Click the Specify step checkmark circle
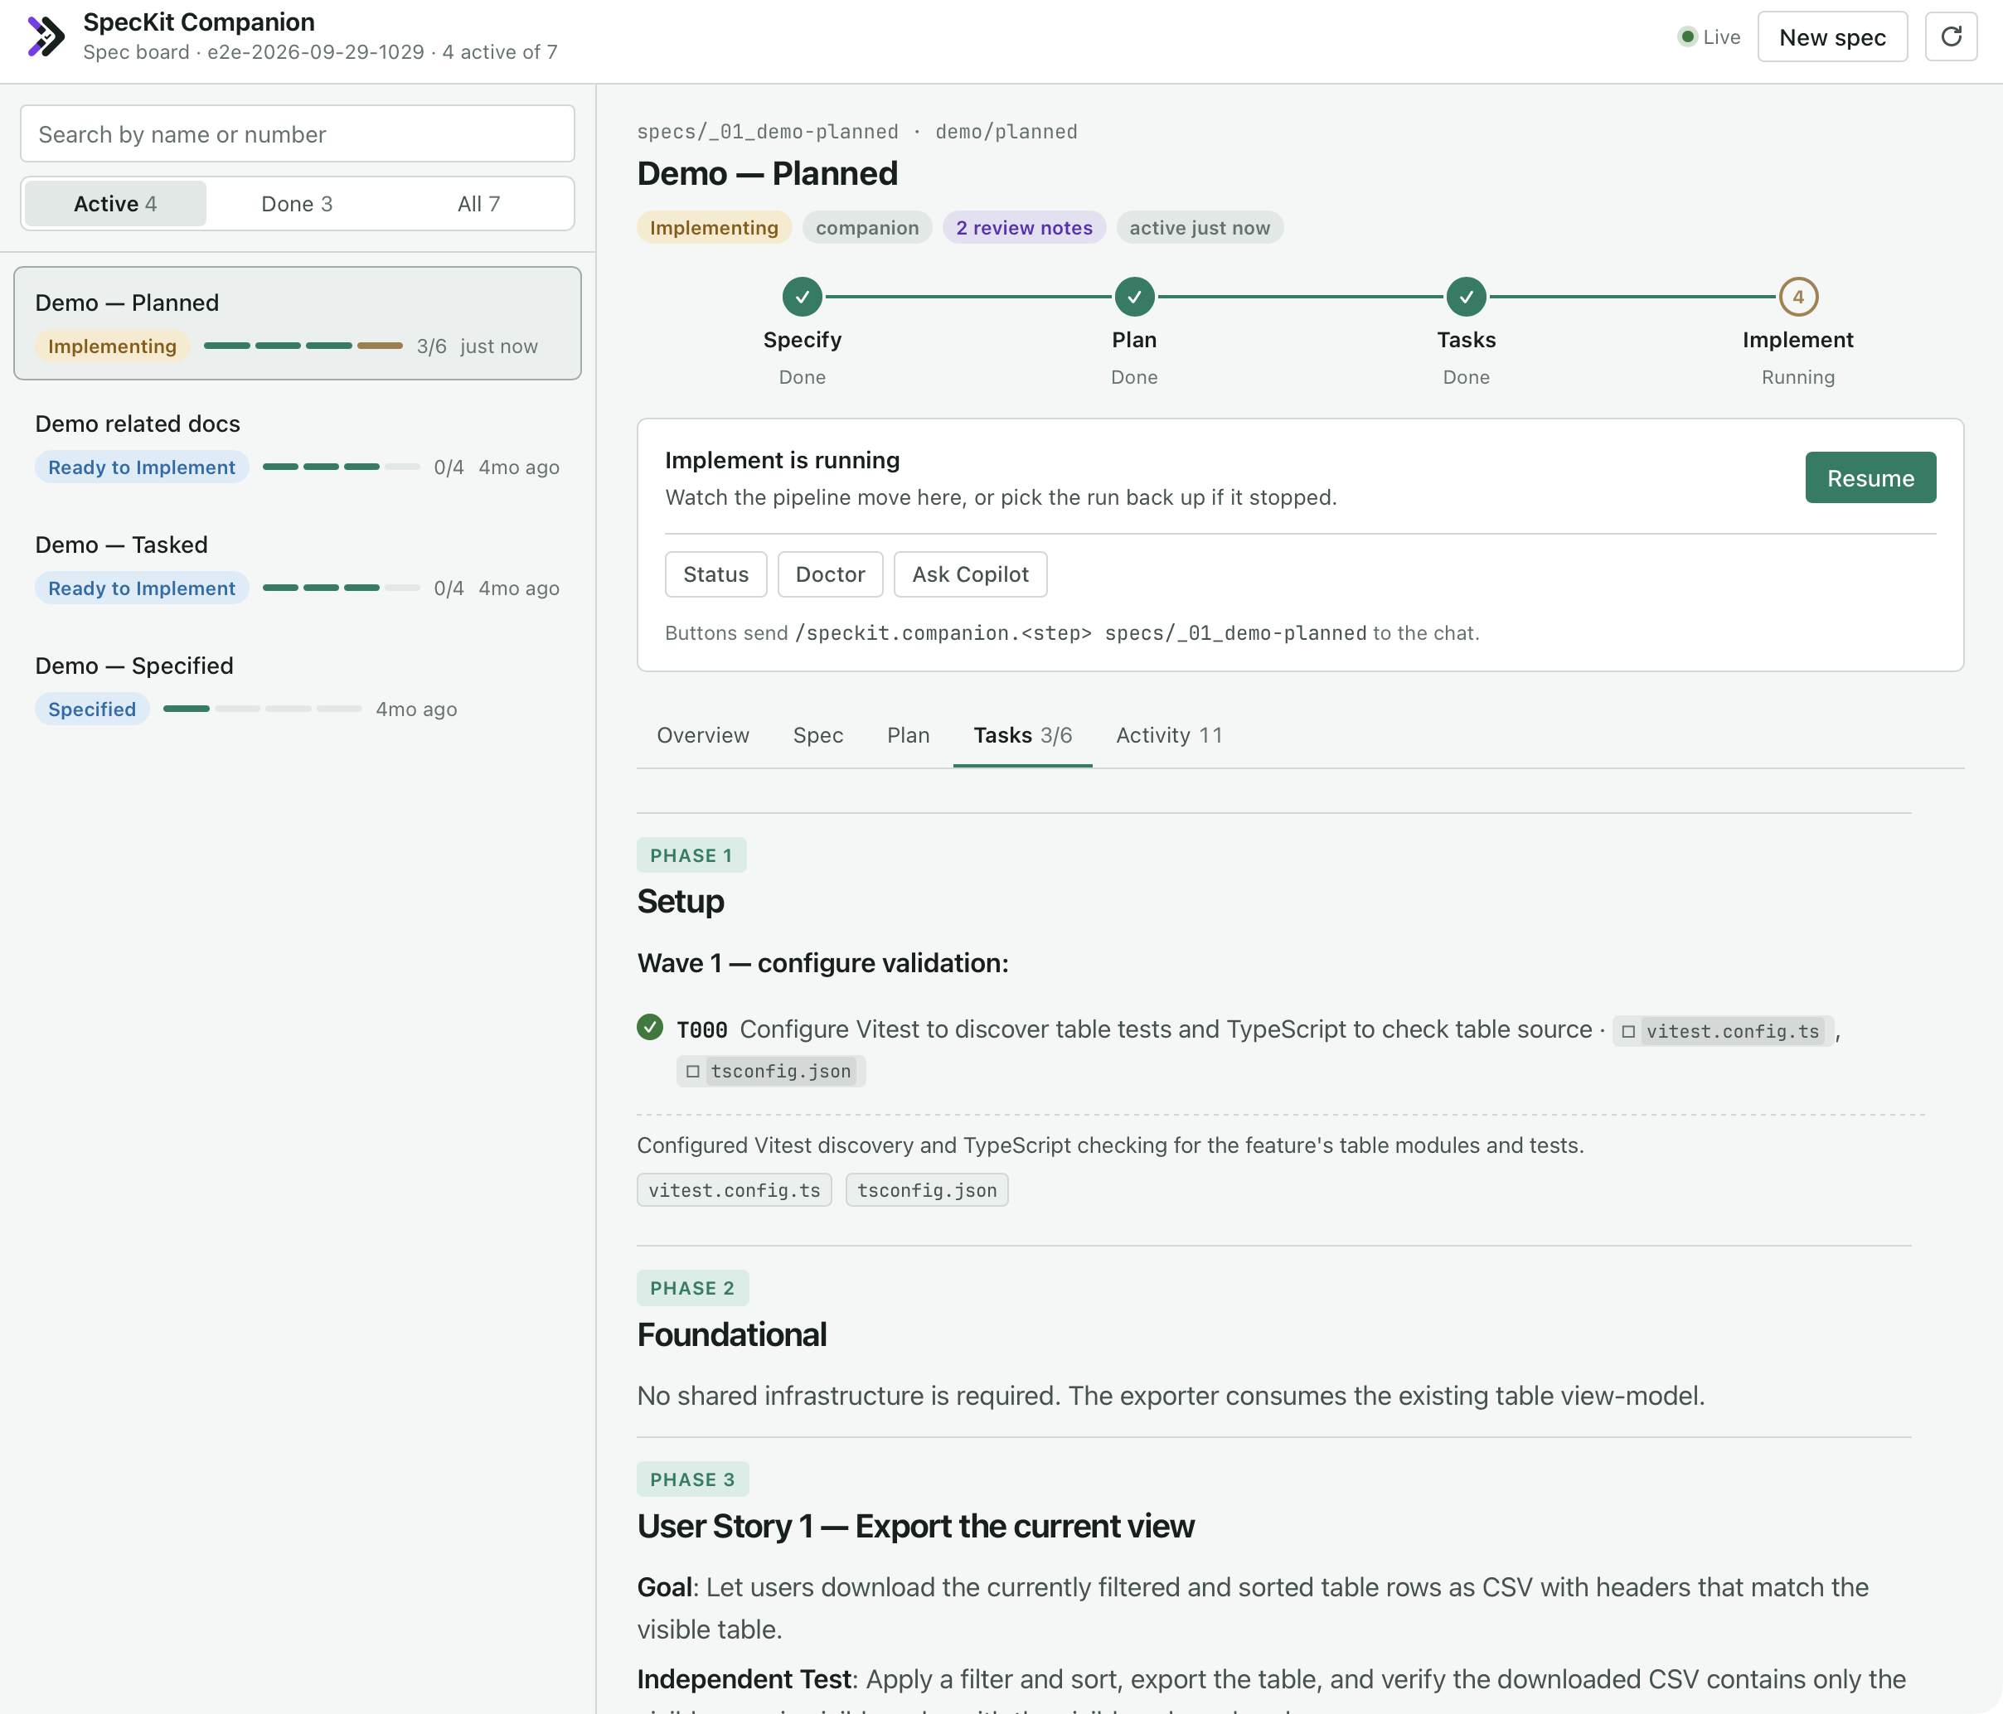The image size is (2003, 1714). click(803, 297)
